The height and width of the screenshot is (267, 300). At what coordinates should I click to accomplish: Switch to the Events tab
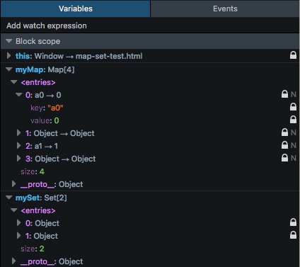click(x=225, y=8)
